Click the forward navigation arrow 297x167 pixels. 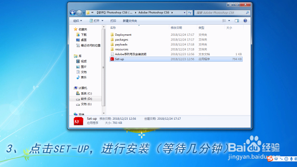79,13
